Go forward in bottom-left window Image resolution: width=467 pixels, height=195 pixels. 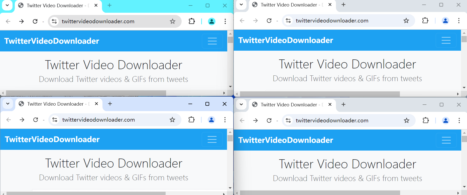coord(22,120)
